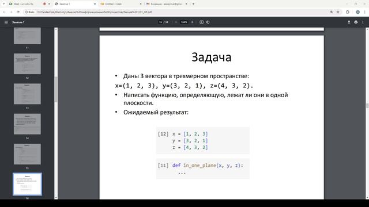Open page 15 thumbnail
Viewport: 369px width, 207px height.
click(x=27, y=154)
